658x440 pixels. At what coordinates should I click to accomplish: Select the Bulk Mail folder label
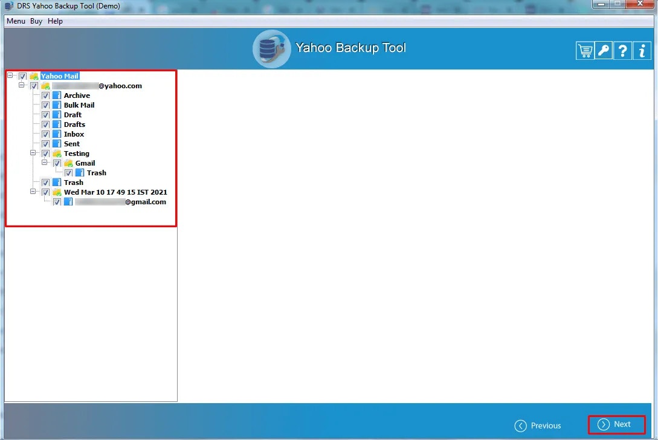click(79, 105)
